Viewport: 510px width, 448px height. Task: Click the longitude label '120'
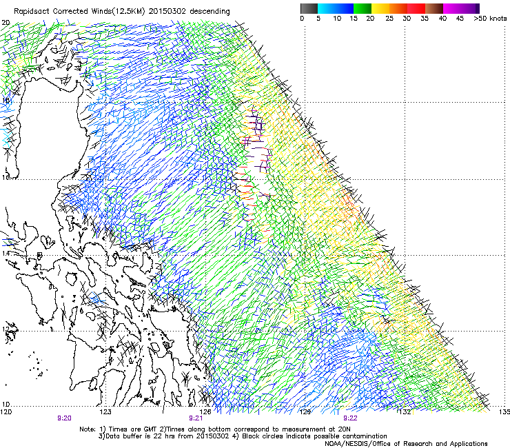6,412
